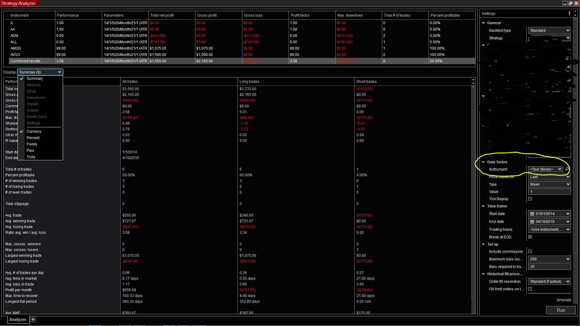580x326 pixels.
Task: Open the Order fill resolution dropdown
Action: pyautogui.click(x=549, y=282)
